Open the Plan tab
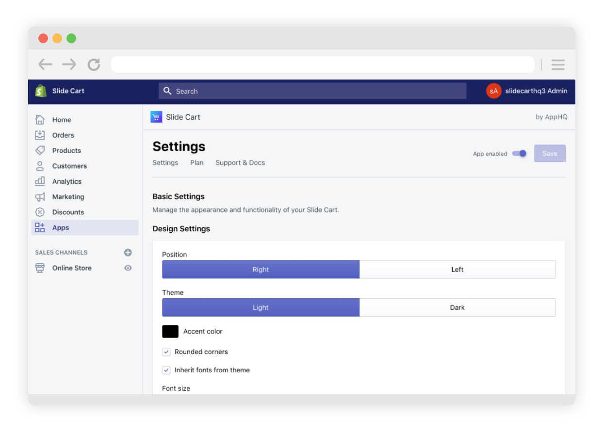This screenshot has height=432, width=604. [x=197, y=162]
